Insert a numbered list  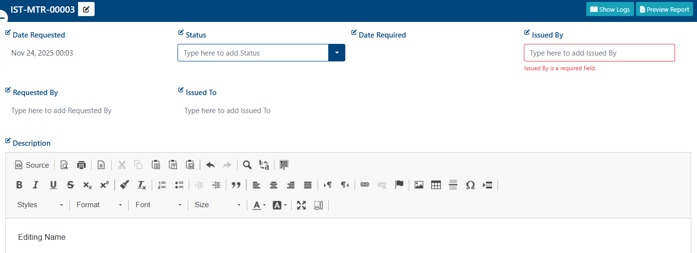(x=162, y=185)
